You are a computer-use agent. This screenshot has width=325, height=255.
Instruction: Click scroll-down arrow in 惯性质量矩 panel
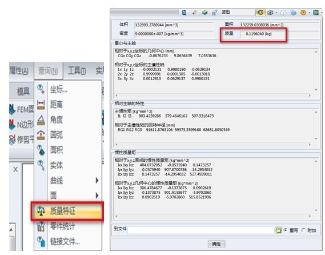click(316, 210)
